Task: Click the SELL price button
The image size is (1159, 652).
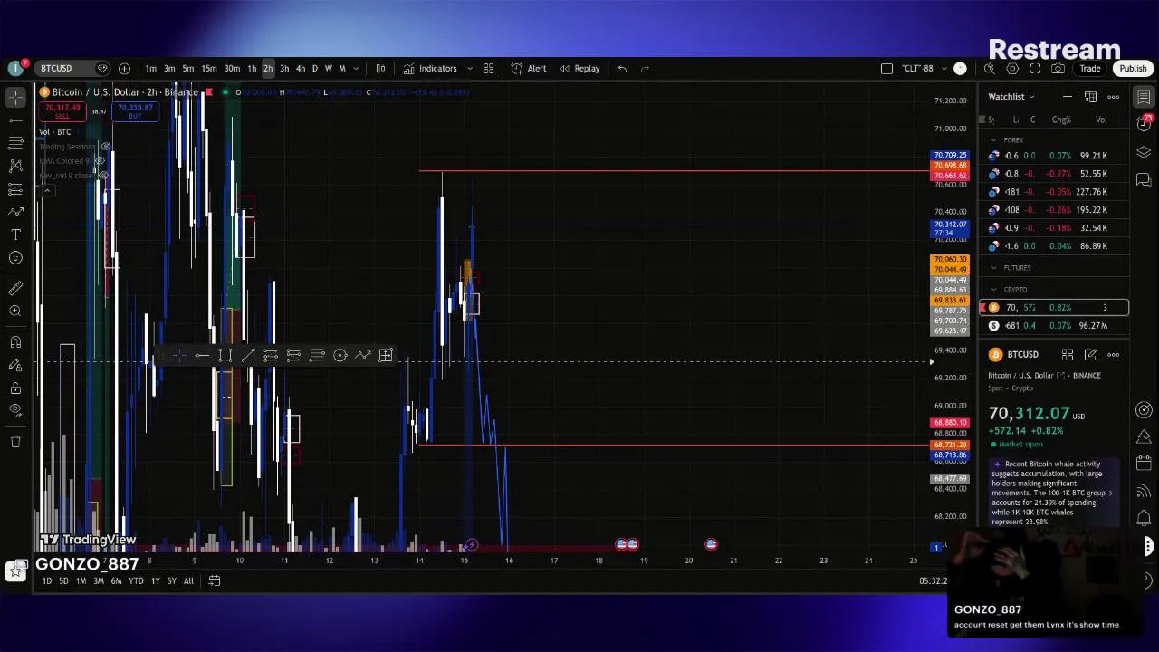Action: 62,111
